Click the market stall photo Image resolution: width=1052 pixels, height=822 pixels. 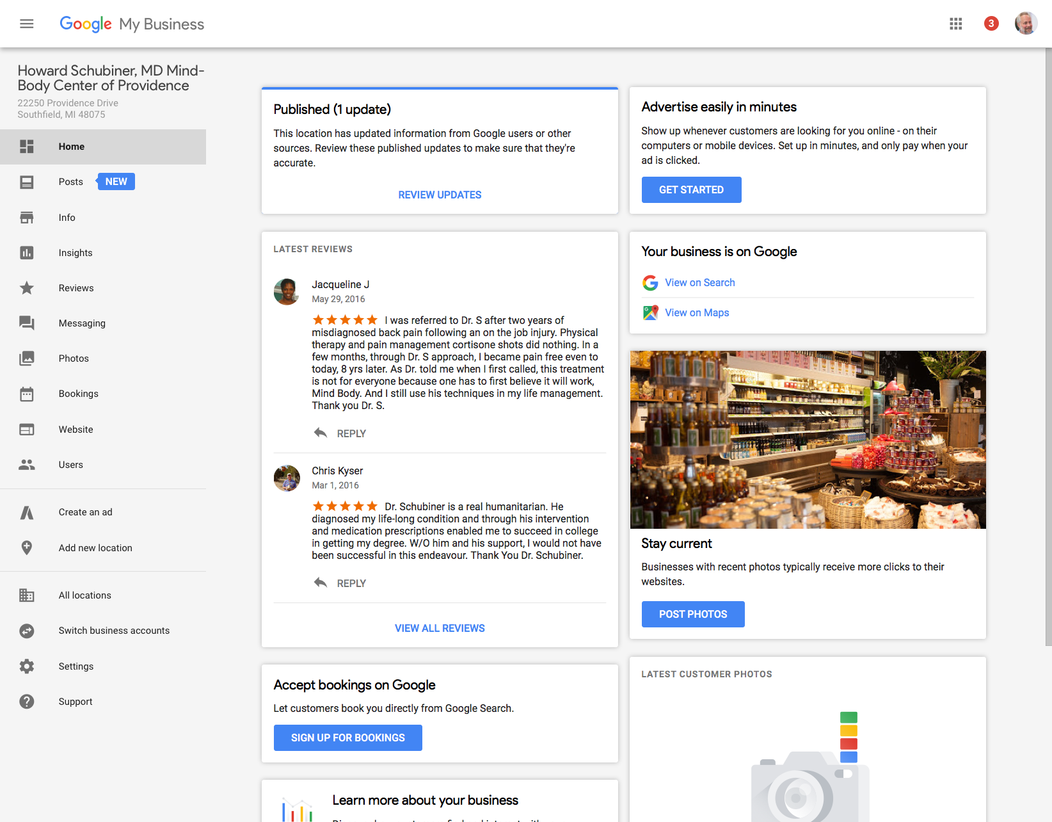click(x=808, y=440)
